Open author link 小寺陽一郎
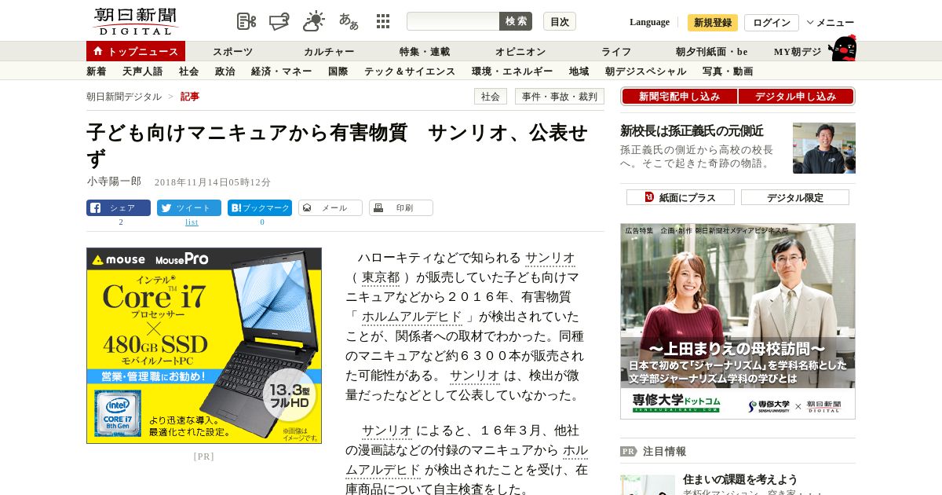This screenshot has height=495, width=942. (114, 181)
